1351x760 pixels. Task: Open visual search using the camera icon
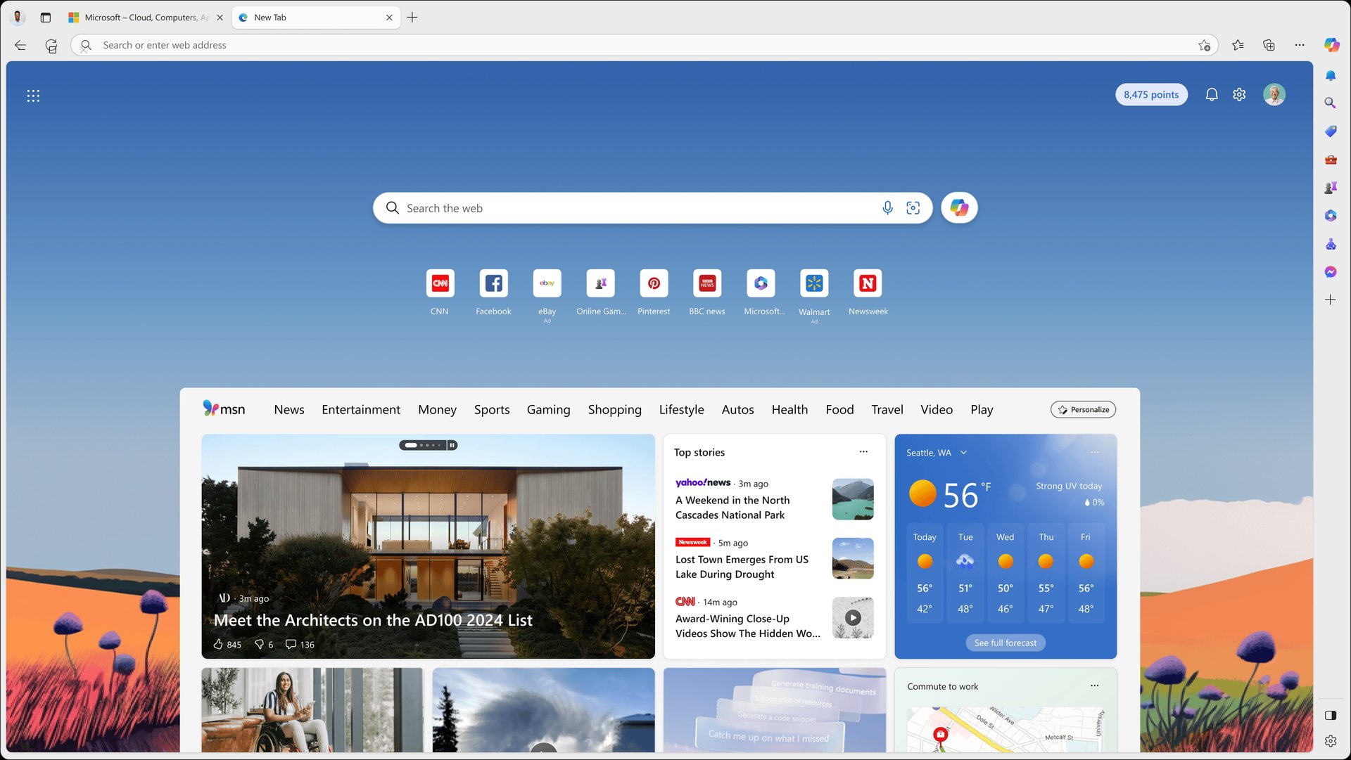coord(913,207)
